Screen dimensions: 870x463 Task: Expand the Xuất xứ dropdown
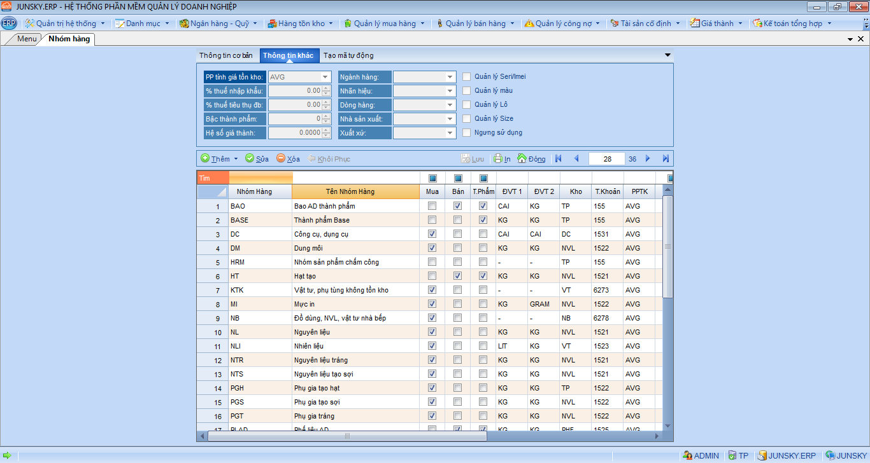450,133
